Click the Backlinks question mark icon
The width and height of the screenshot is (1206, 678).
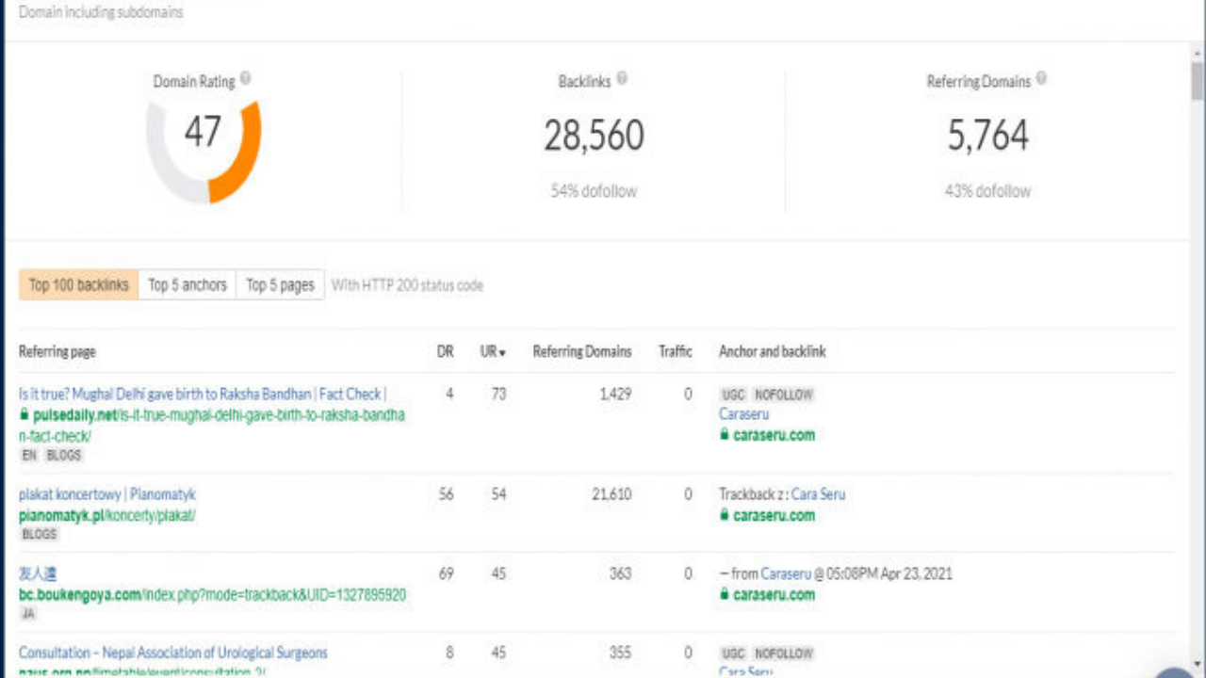pos(622,79)
